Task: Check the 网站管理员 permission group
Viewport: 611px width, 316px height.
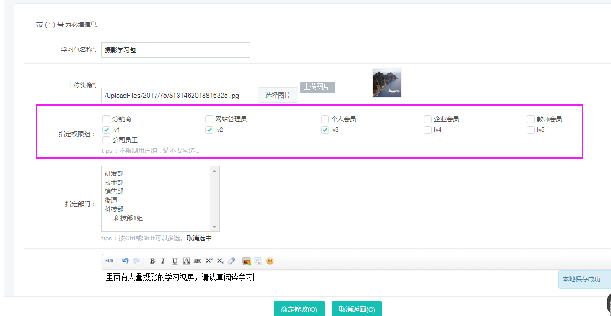Action: coord(209,119)
